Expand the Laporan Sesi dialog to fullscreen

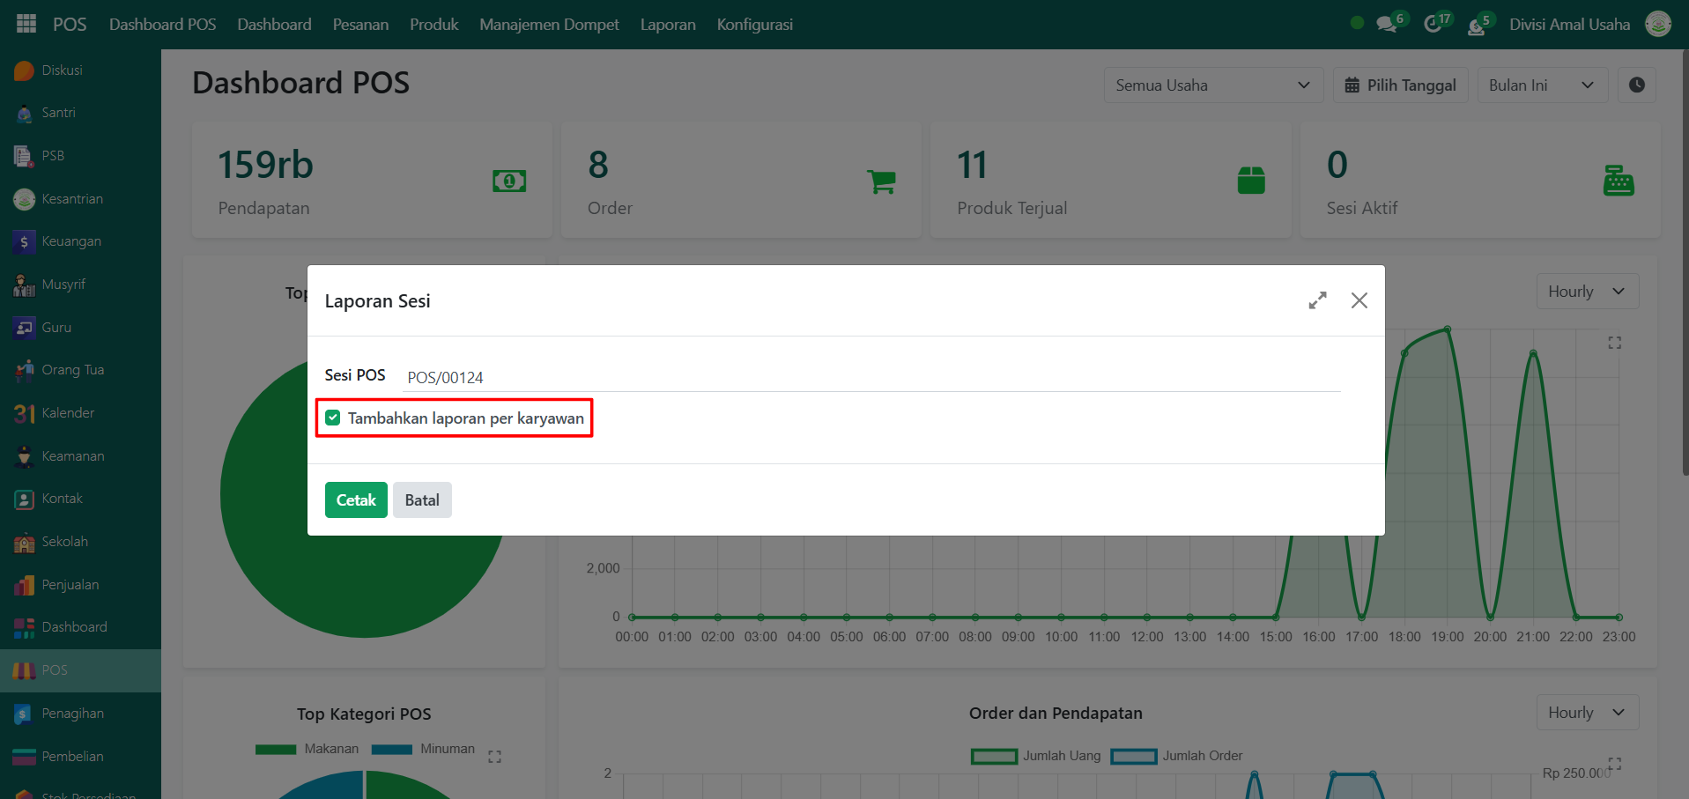(x=1317, y=300)
